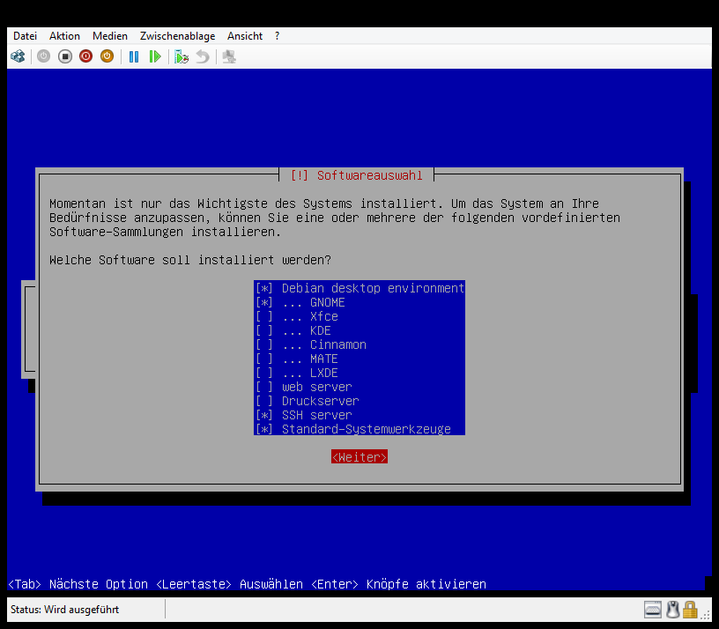Click the keyboard status icon
This screenshot has height=629, width=719.
point(653,610)
